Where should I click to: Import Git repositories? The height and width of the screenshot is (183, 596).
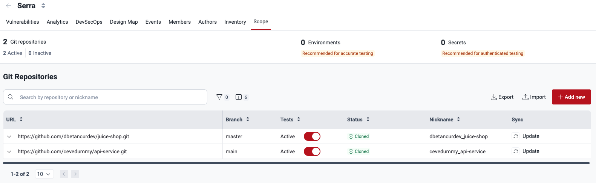pyautogui.click(x=534, y=97)
